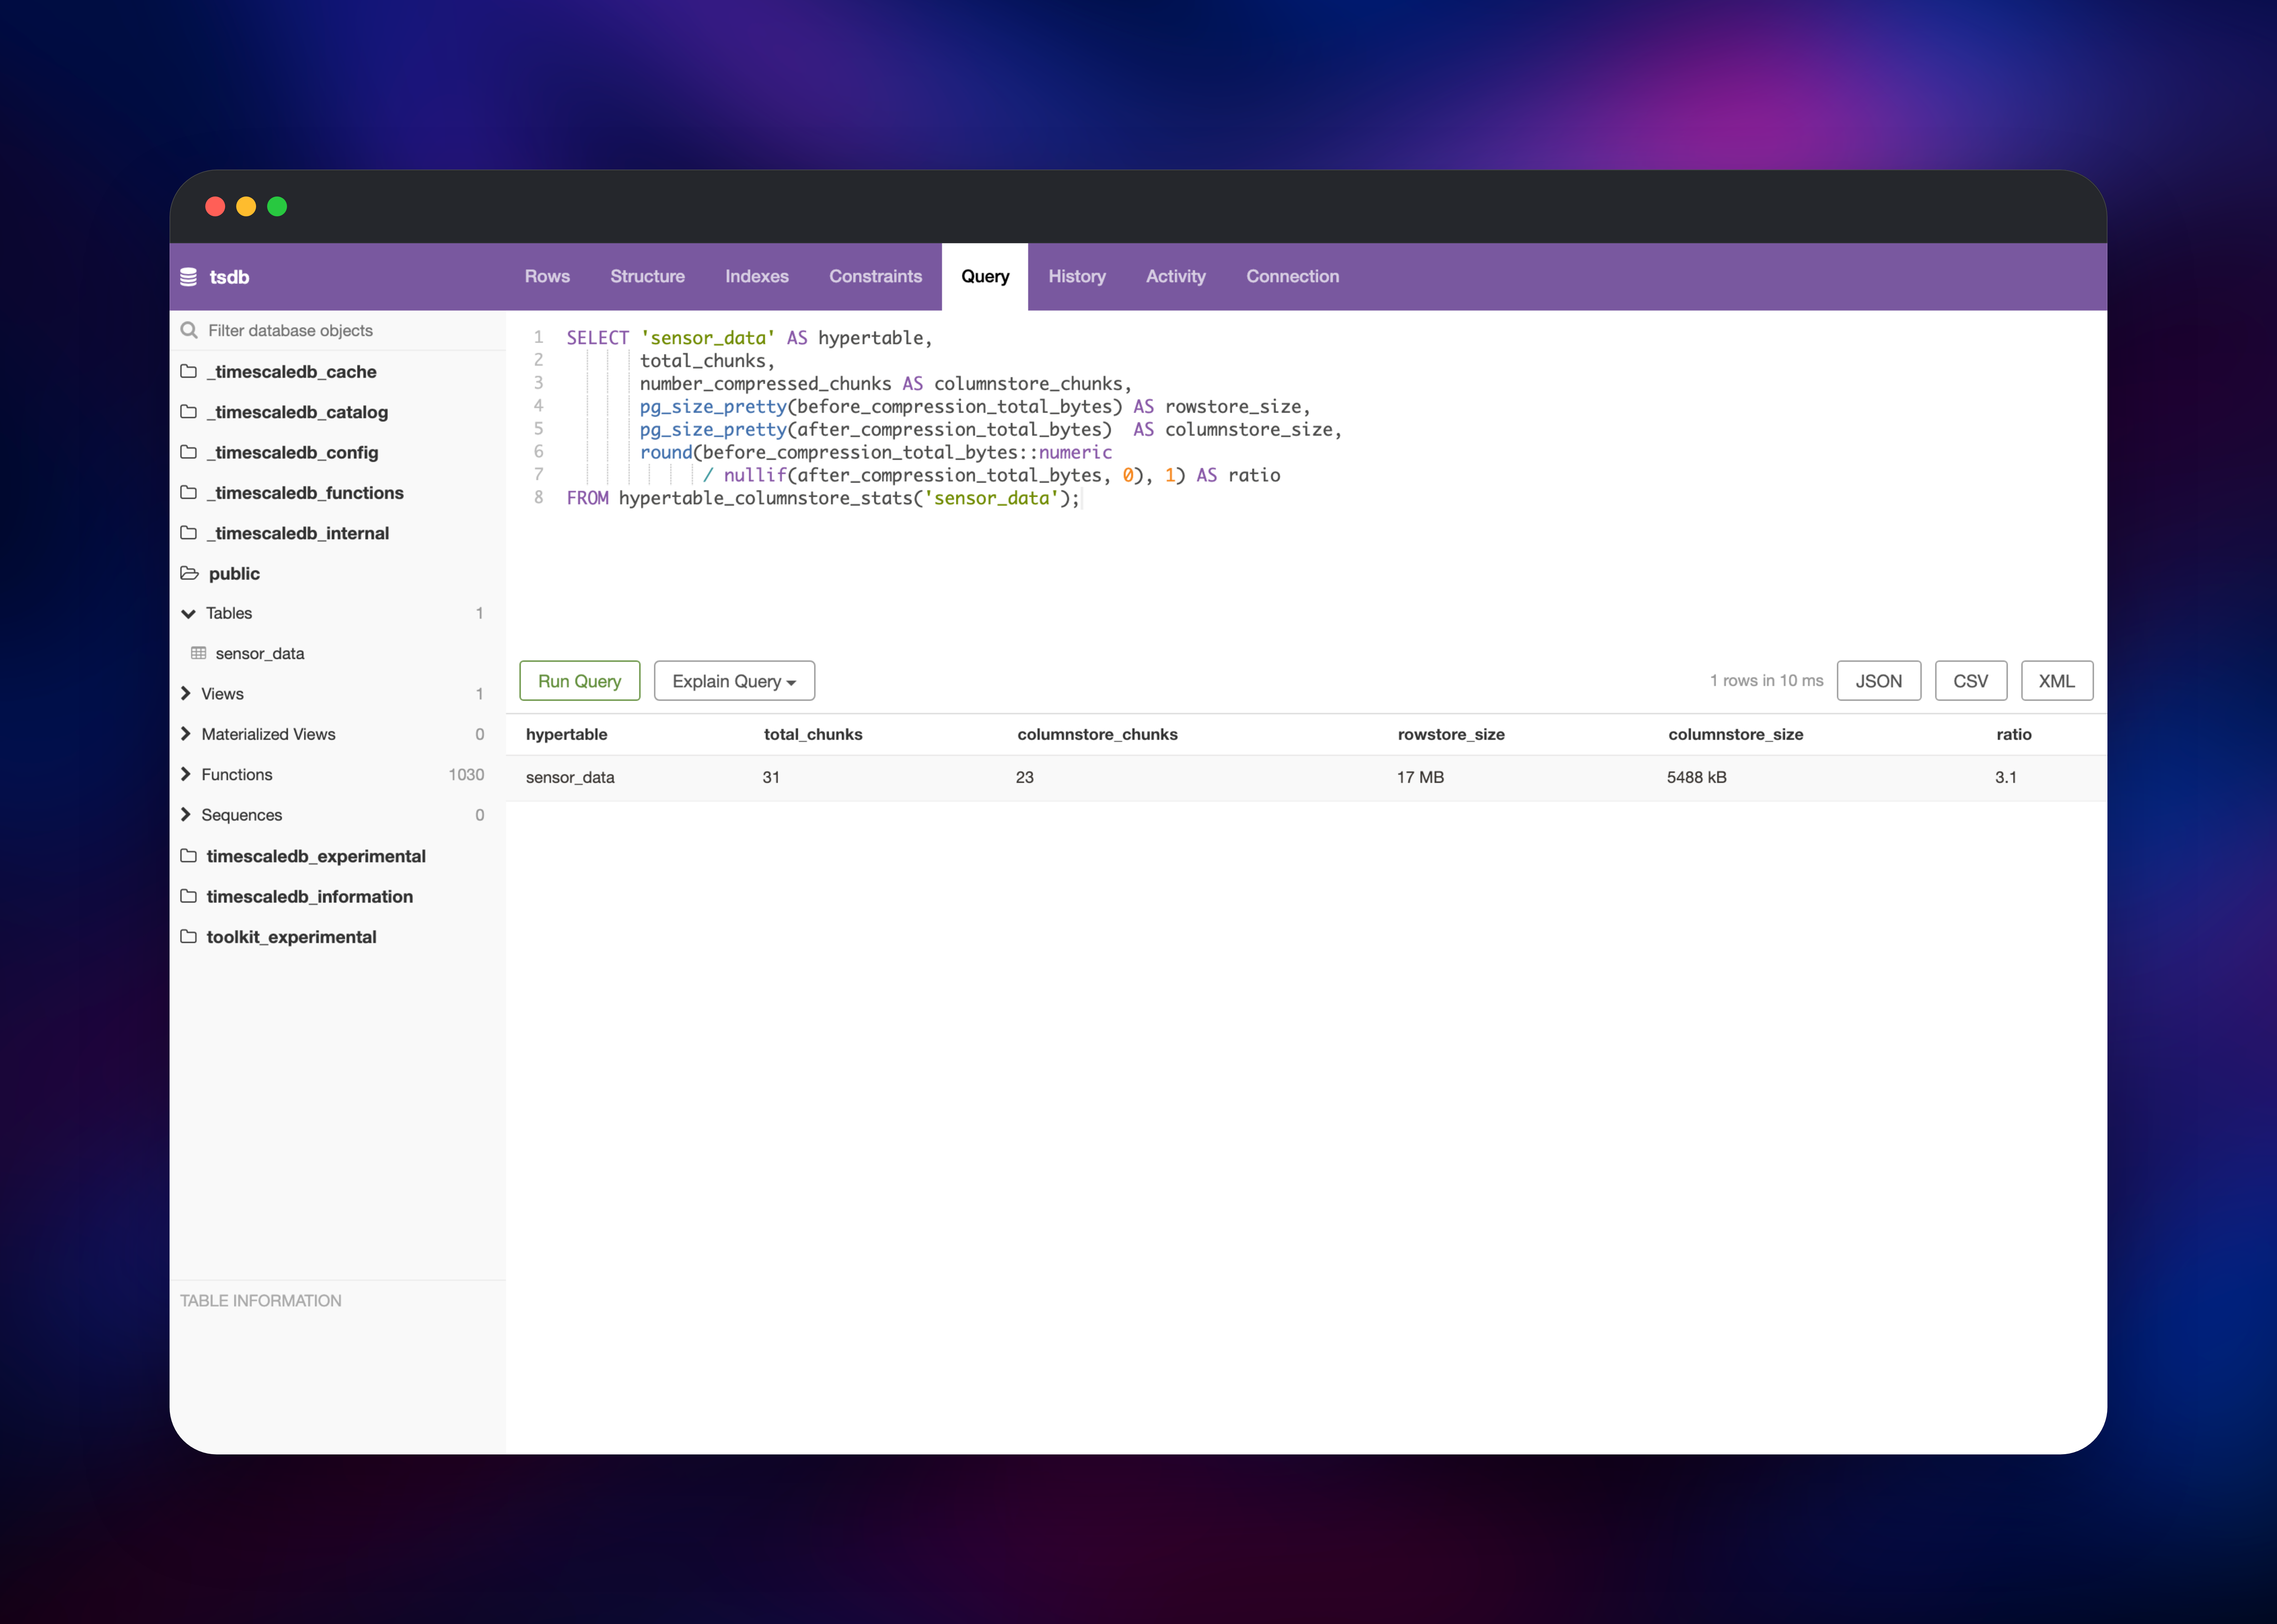Click the 3.1 ratio value cell
This screenshot has width=2277, height=1624.
(x=2006, y=777)
